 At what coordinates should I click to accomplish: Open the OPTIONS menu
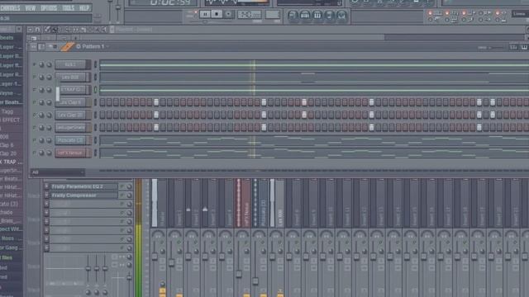point(49,7)
